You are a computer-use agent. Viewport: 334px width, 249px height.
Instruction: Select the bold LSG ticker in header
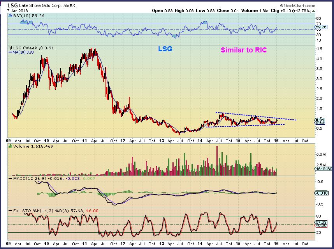[x=12, y=5]
